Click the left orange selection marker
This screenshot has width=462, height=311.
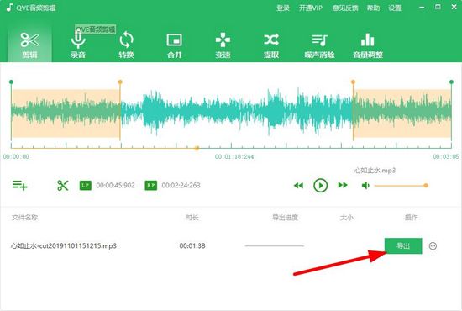tap(120, 82)
